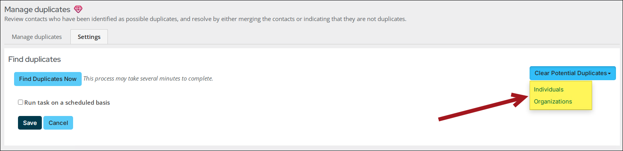
Task: Open the Settings tab
Action: coord(89,37)
